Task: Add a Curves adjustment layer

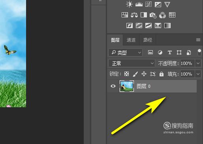Action: 148,4
